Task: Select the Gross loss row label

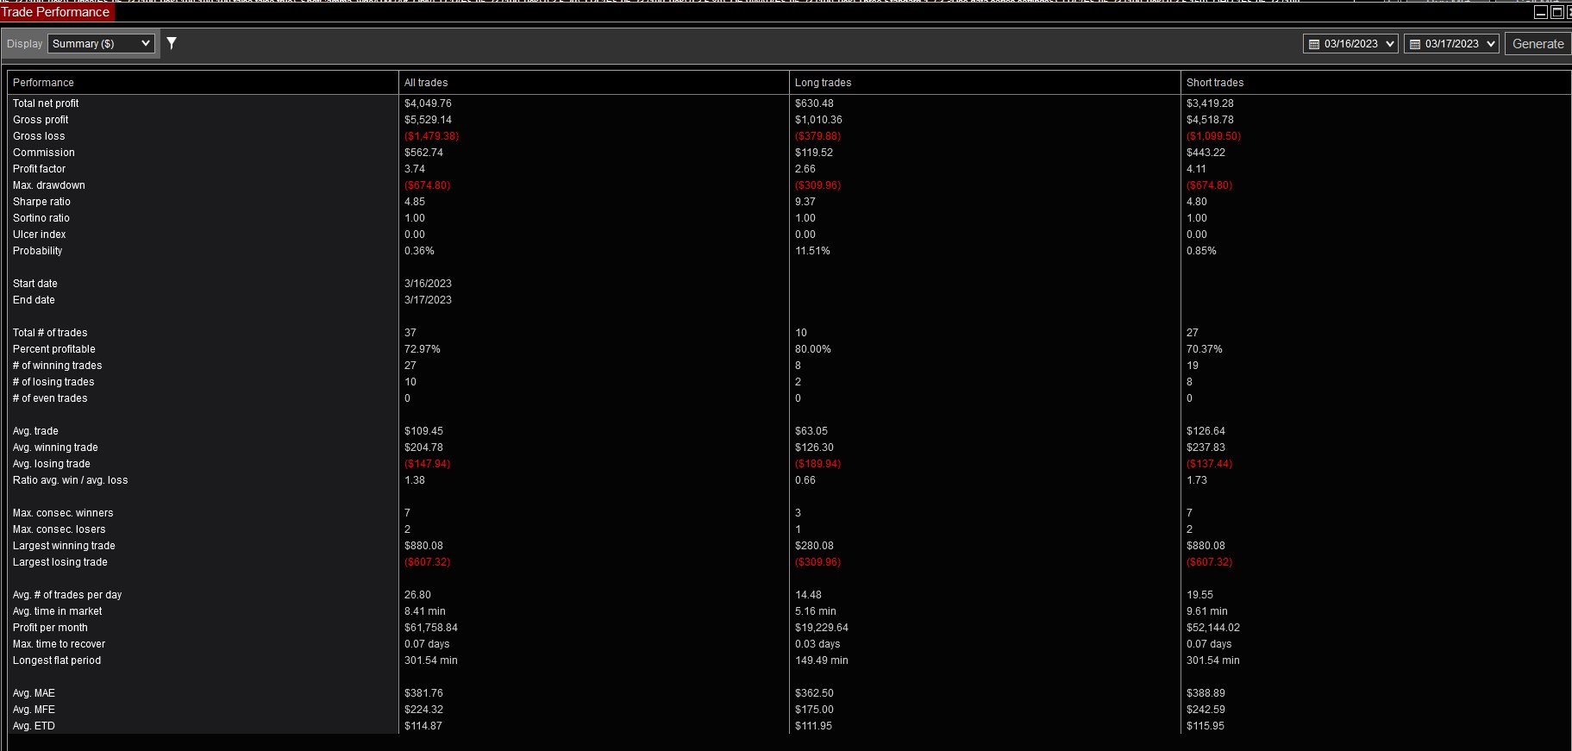Action: 39,136
